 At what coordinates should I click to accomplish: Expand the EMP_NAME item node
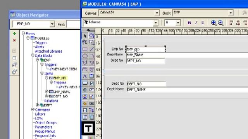[46, 91]
